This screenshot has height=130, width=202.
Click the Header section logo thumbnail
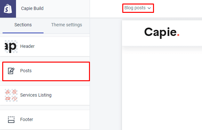click(x=11, y=47)
